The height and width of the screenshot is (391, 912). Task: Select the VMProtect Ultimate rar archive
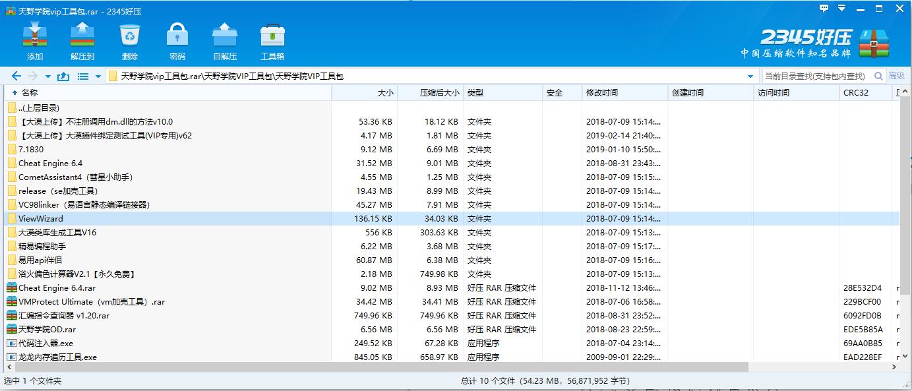452,301
